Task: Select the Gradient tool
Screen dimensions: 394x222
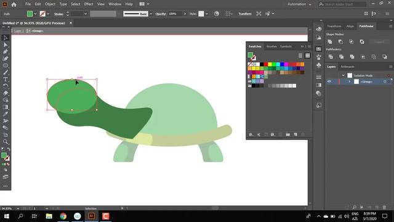Action: [6, 107]
